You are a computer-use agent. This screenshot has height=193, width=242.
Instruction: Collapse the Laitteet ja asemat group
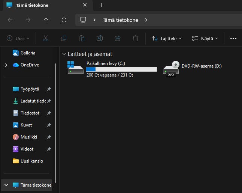(x=64, y=54)
